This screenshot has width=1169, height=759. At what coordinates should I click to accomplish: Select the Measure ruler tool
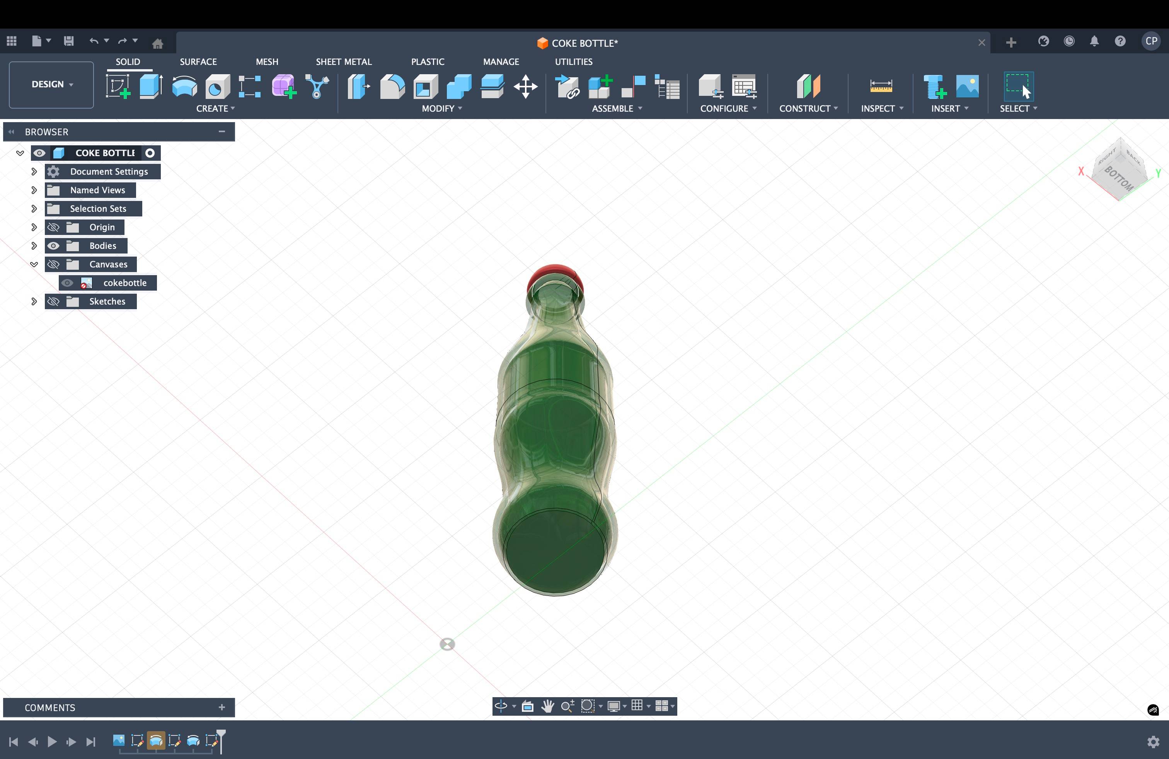[x=881, y=87]
